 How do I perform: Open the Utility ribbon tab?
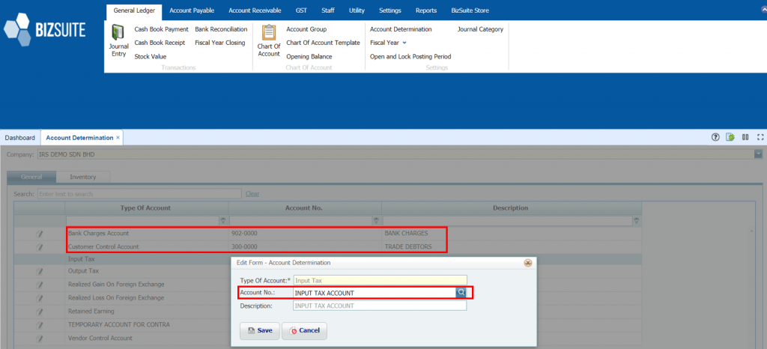357,10
